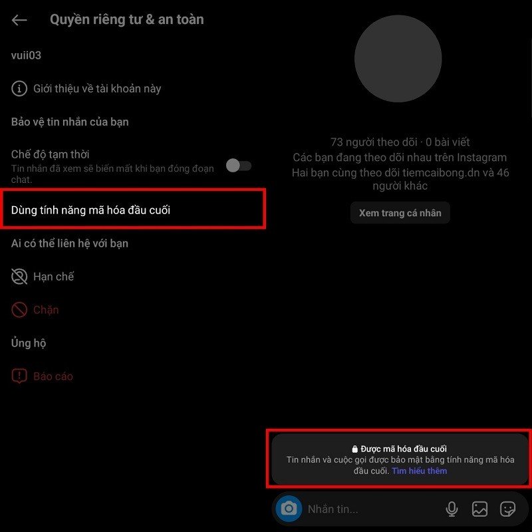Viewport: 532px width, 532px height.
Task: Select the Báo cáo option text
Action: (53, 376)
